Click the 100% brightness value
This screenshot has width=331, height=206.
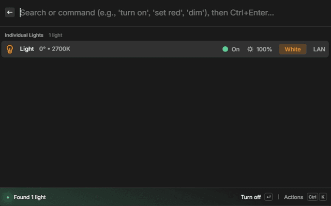(264, 49)
